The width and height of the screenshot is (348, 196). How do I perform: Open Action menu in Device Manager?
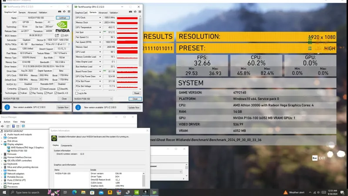click(x=7, y=122)
